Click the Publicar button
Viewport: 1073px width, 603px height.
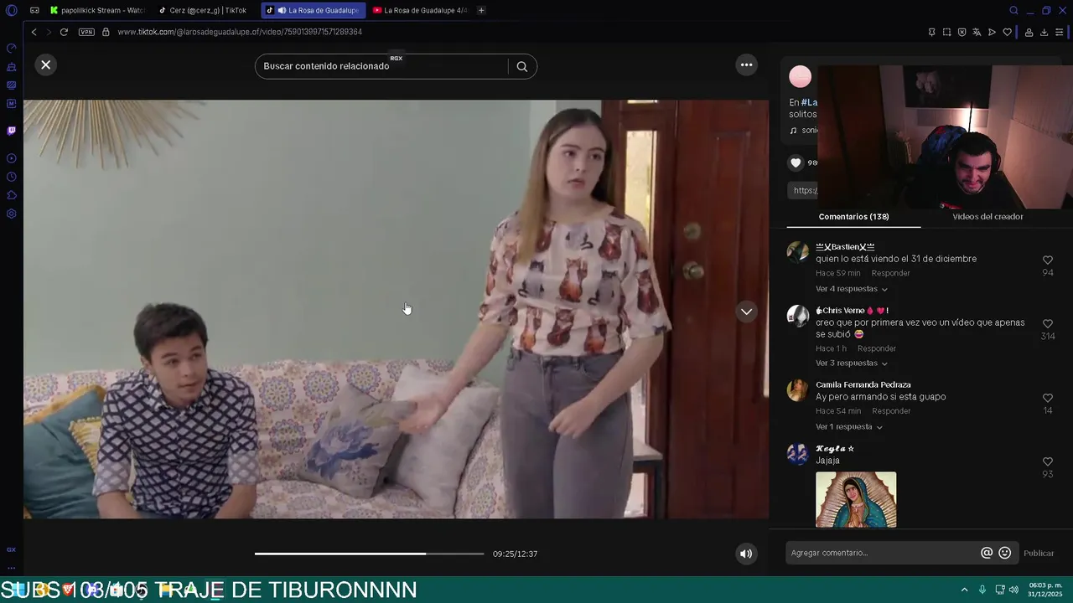[x=1039, y=553]
